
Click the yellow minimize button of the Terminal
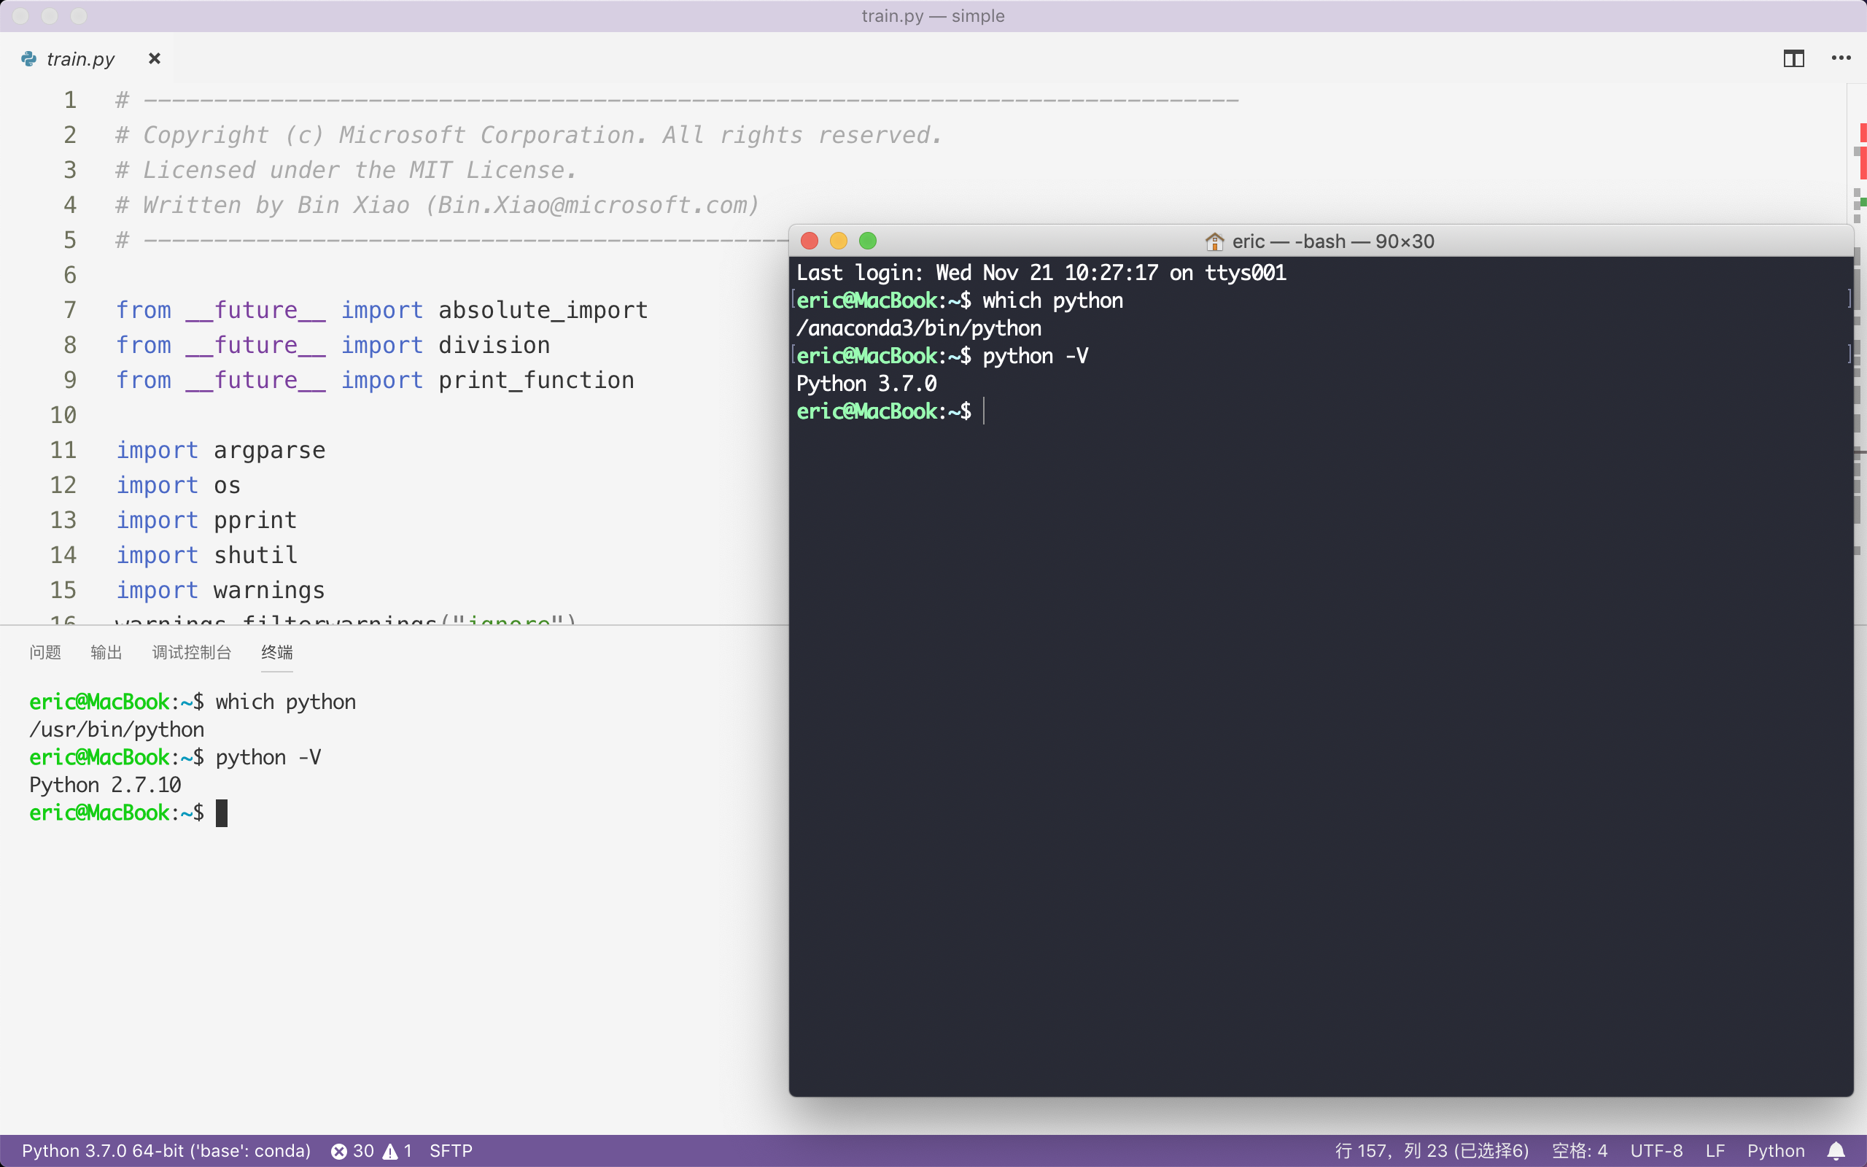tap(839, 241)
